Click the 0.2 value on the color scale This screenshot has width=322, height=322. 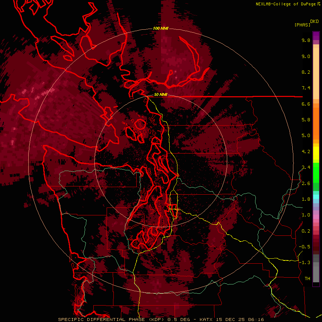306,231
